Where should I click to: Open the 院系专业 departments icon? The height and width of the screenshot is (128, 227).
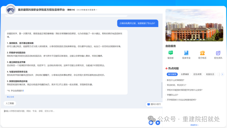(x=186, y=53)
